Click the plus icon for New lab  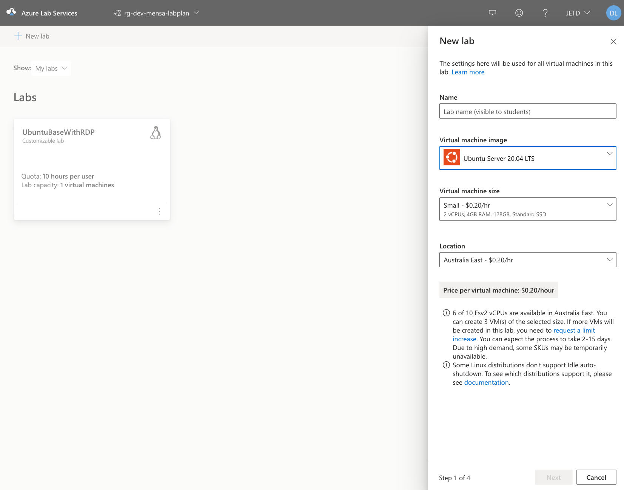tap(18, 36)
